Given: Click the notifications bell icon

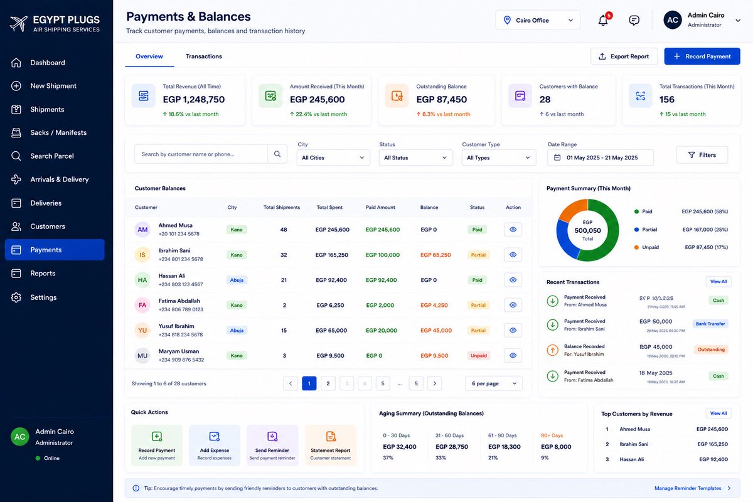Looking at the screenshot, I should coord(603,20).
